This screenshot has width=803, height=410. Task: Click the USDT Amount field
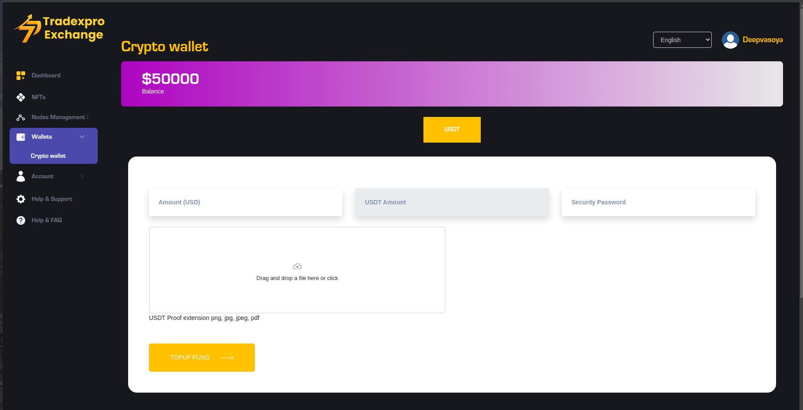(452, 202)
